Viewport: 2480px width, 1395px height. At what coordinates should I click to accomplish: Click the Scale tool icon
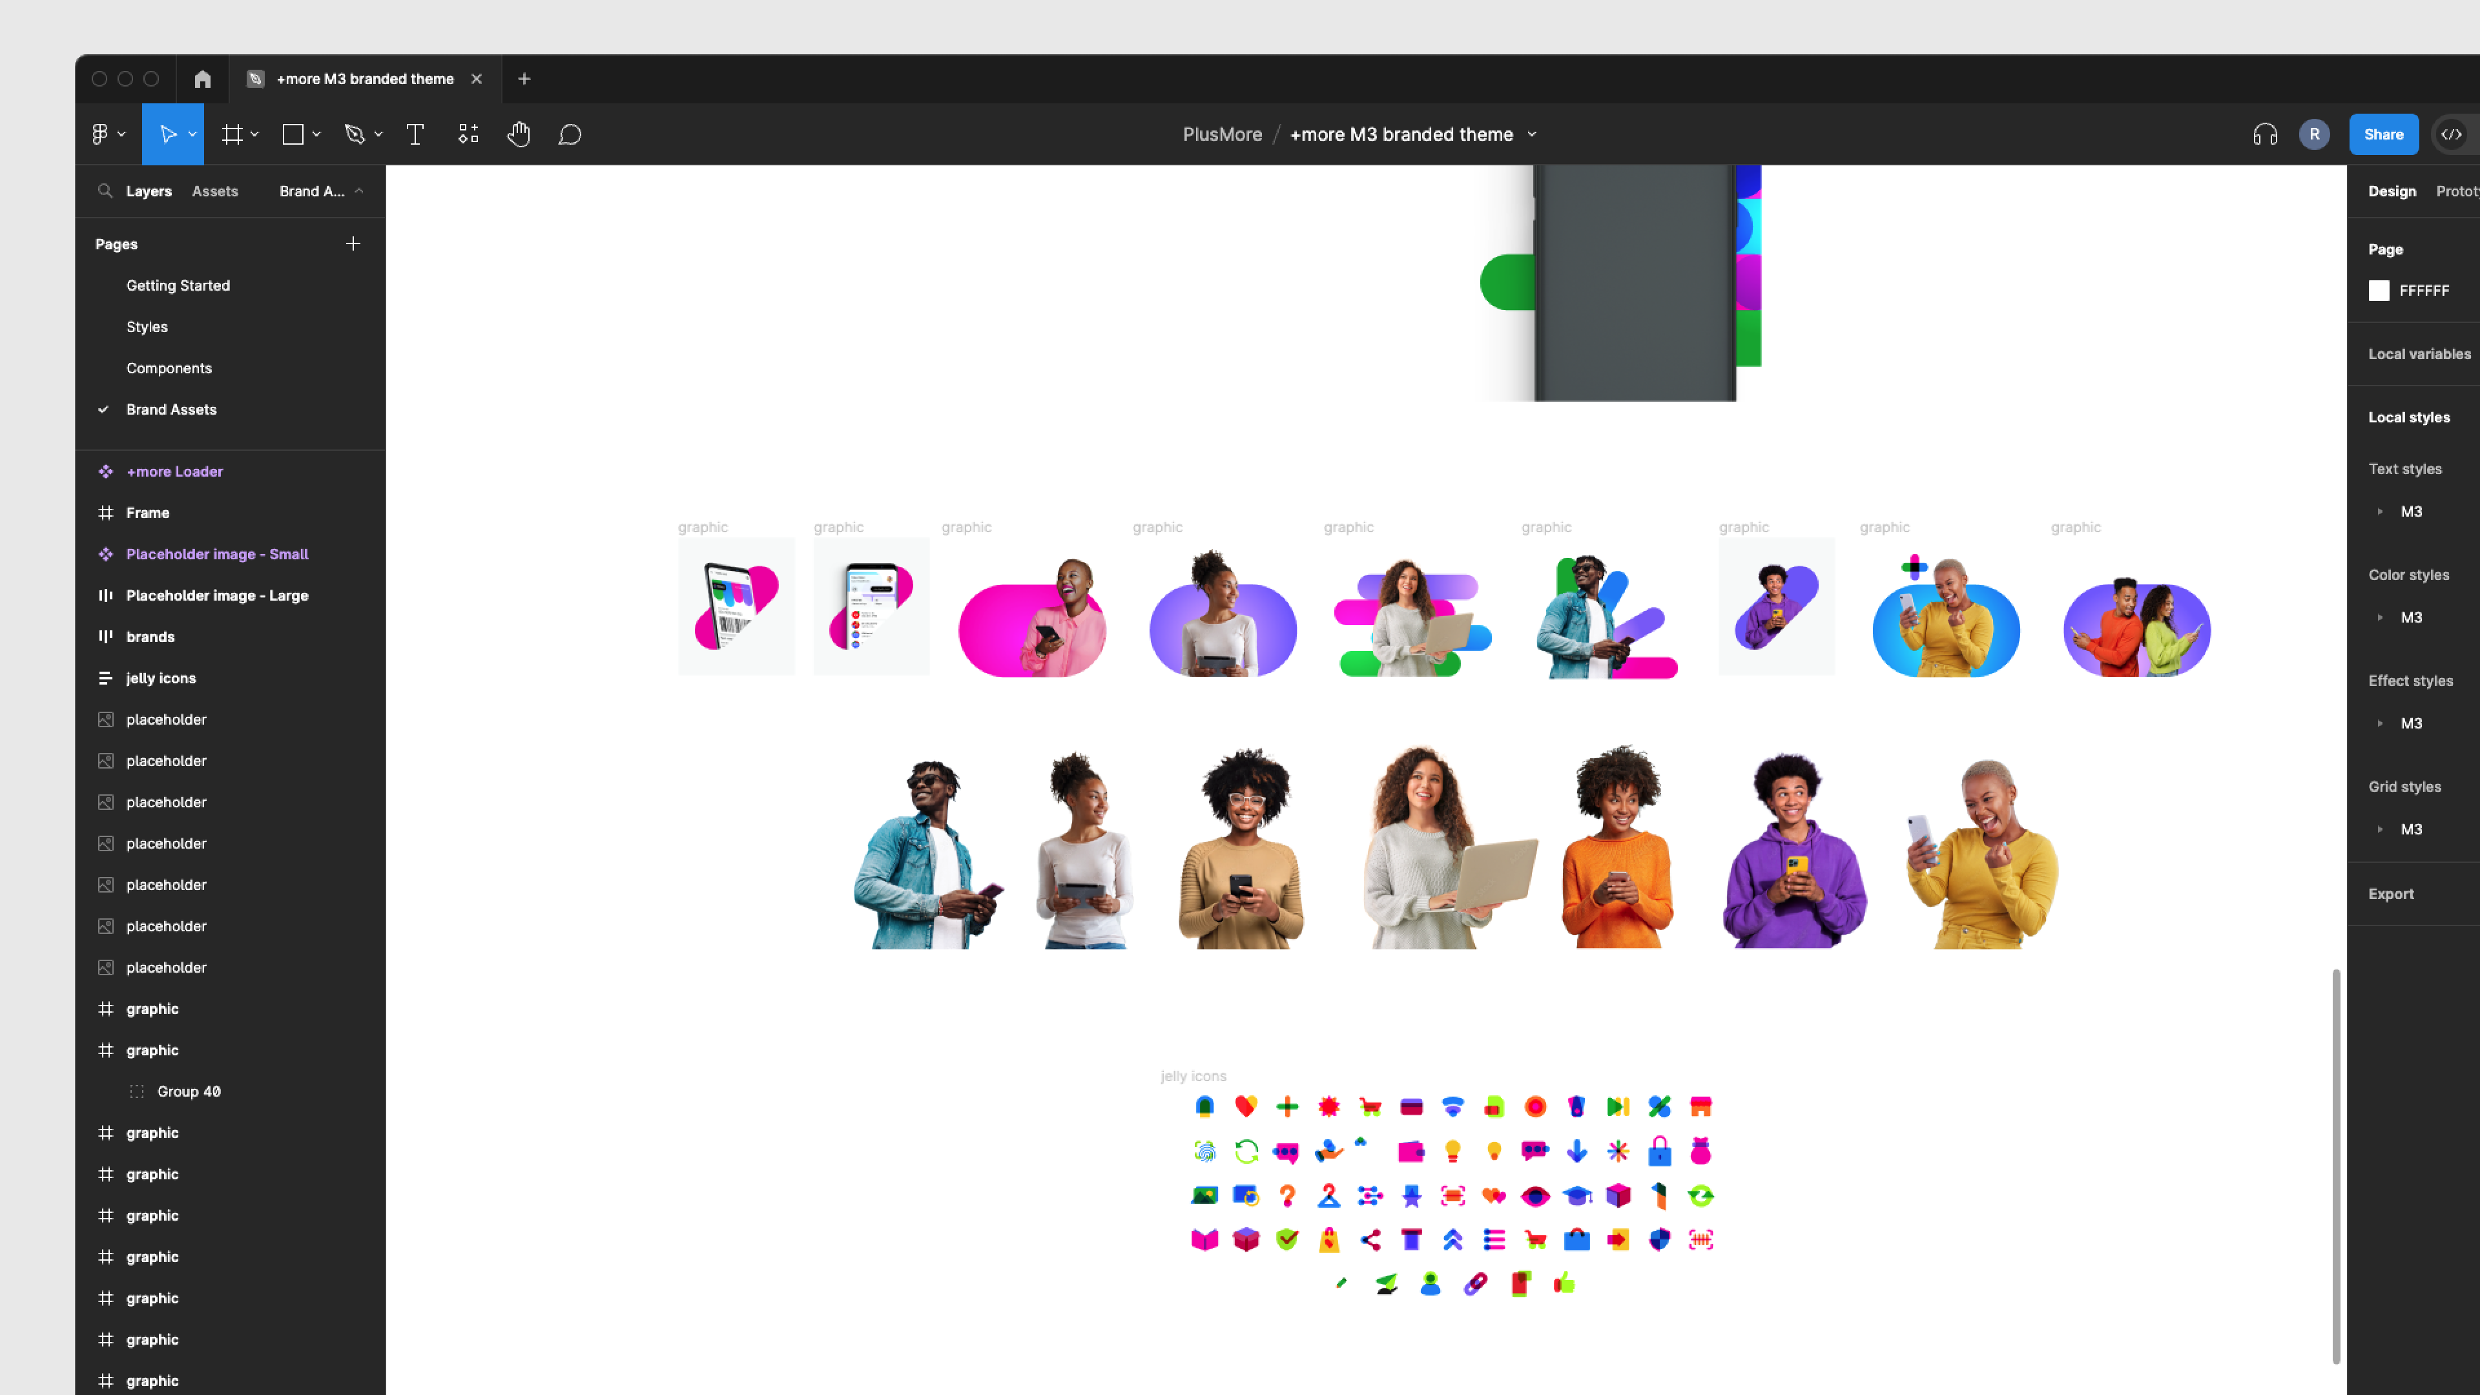(x=192, y=134)
